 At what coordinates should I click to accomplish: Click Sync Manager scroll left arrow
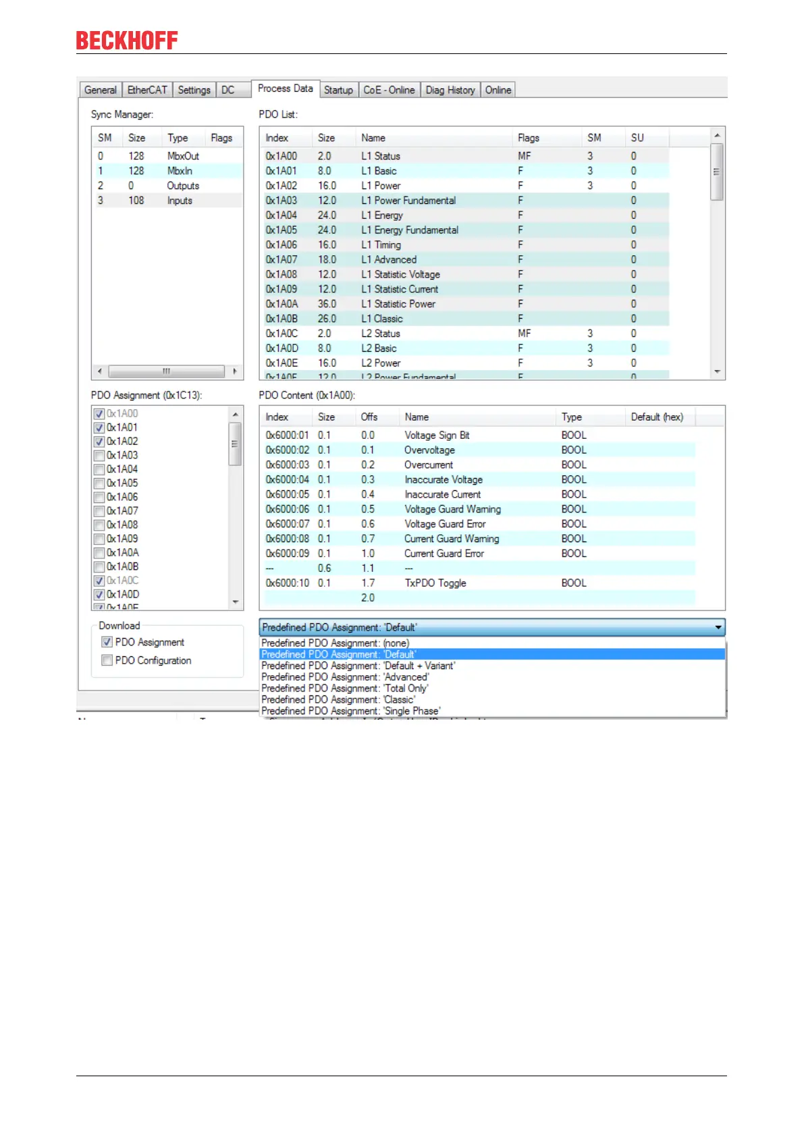[100, 371]
